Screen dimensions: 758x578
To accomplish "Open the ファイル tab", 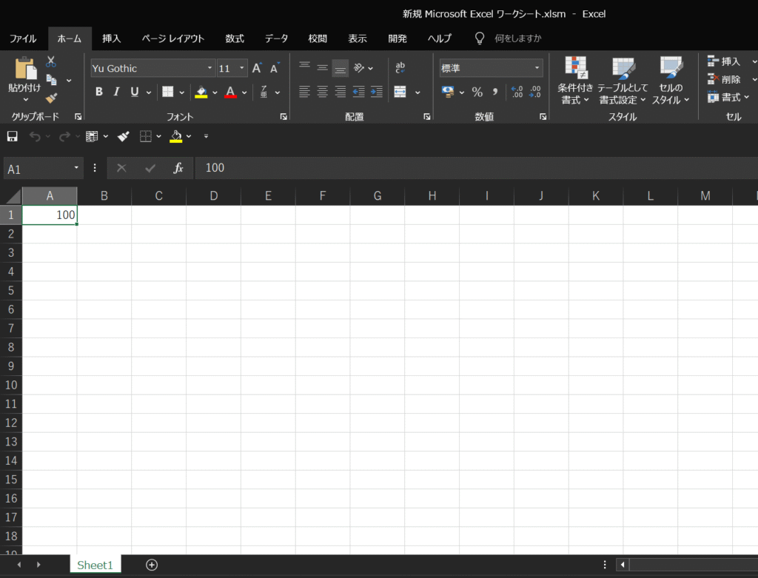I will pyautogui.click(x=23, y=38).
